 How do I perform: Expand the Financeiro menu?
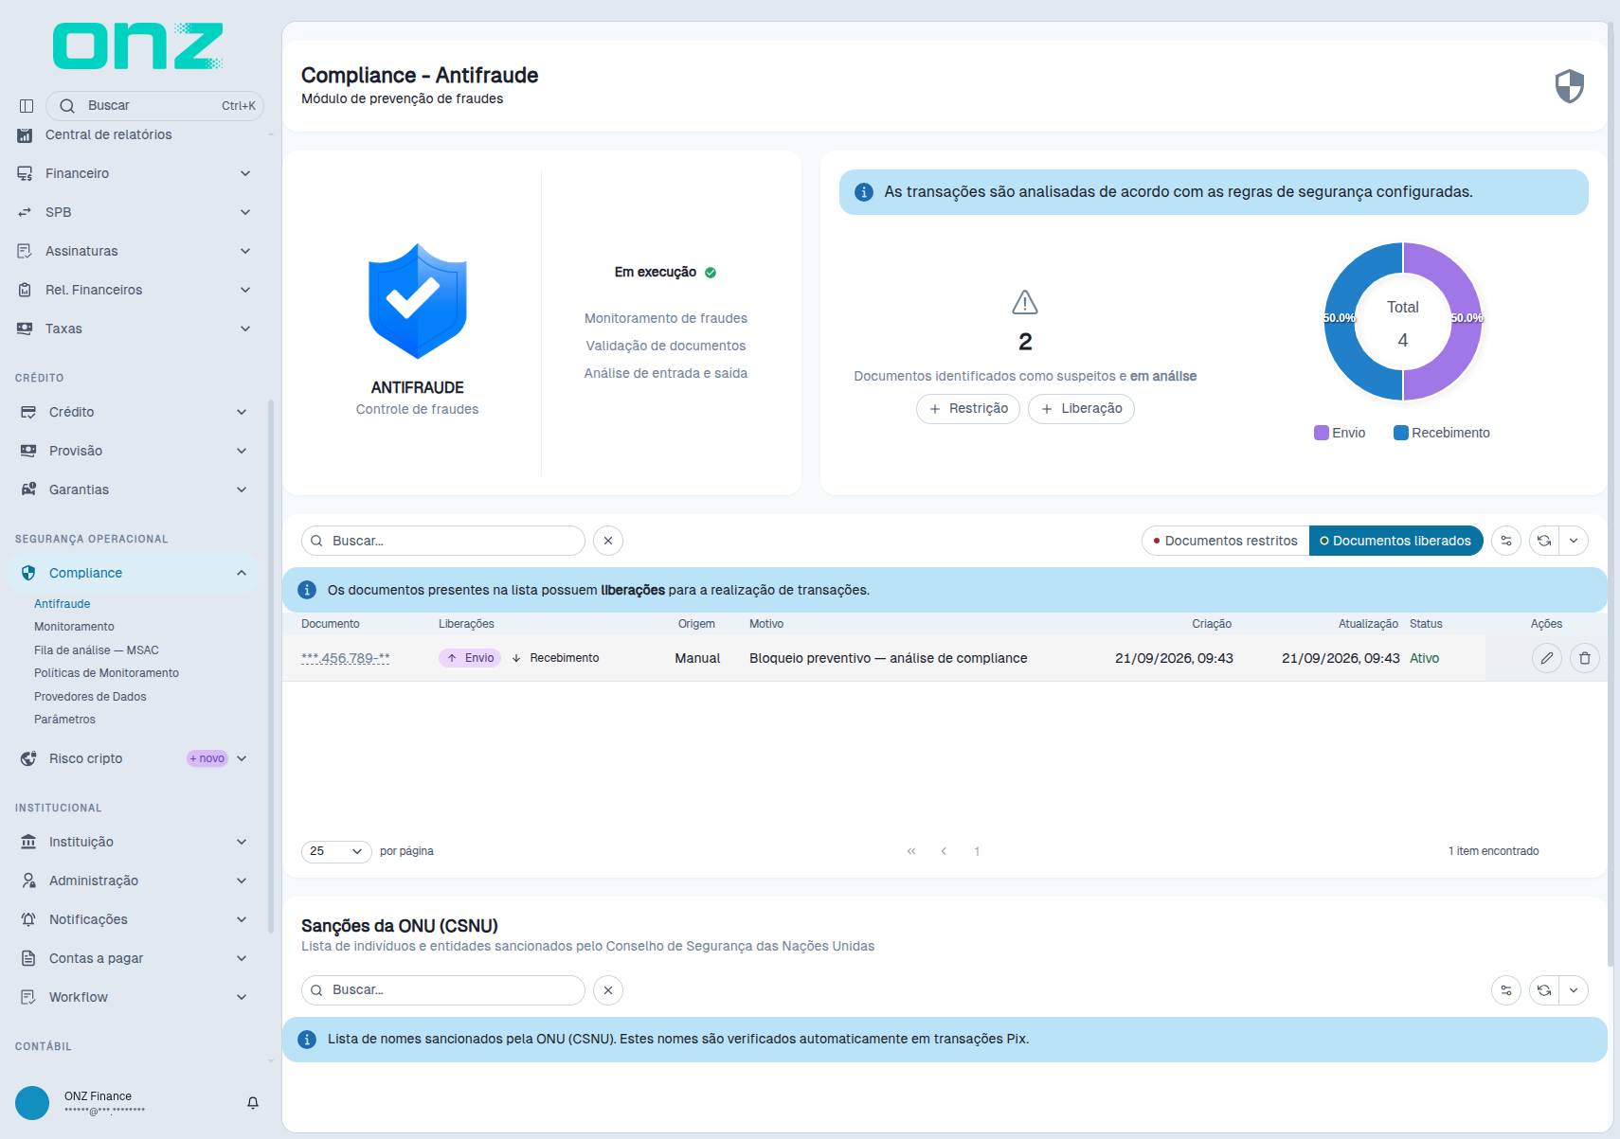245,173
